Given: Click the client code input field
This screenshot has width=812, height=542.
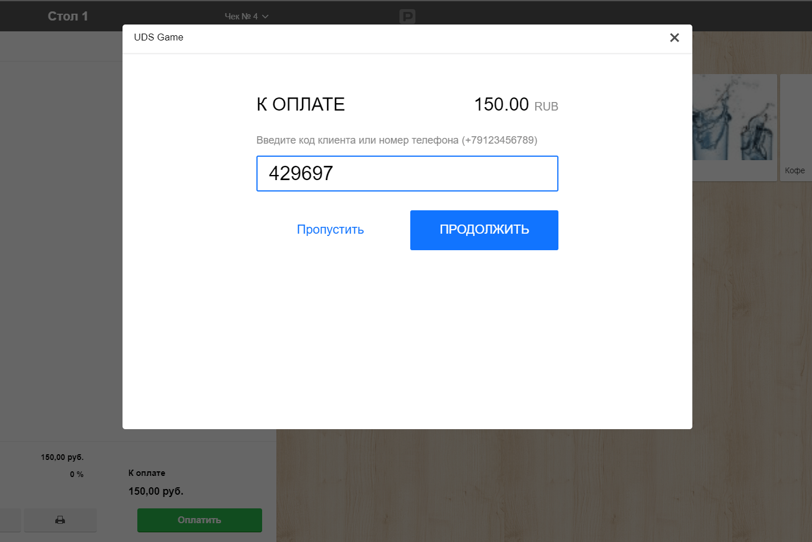Looking at the screenshot, I should pos(407,173).
